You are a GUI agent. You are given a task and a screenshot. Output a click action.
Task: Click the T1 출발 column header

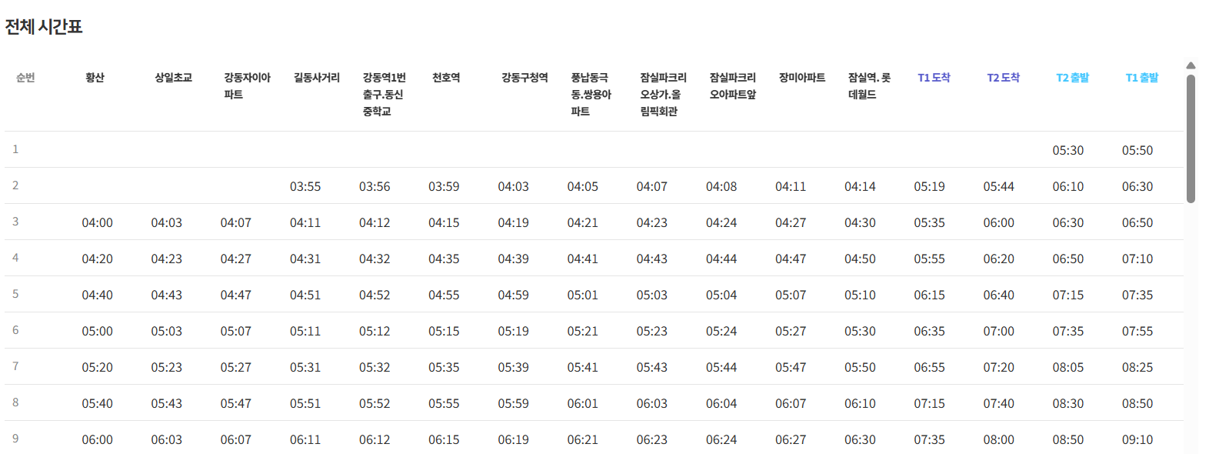coord(1141,78)
